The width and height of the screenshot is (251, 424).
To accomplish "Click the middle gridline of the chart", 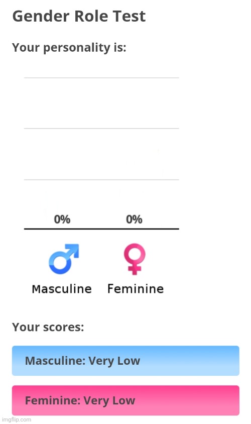I will click(101, 129).
